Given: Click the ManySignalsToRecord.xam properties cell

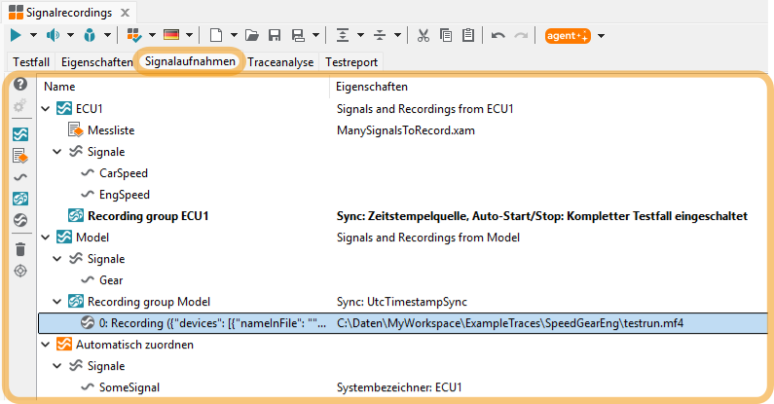Looking at the screenshot, I should [406, 130].
